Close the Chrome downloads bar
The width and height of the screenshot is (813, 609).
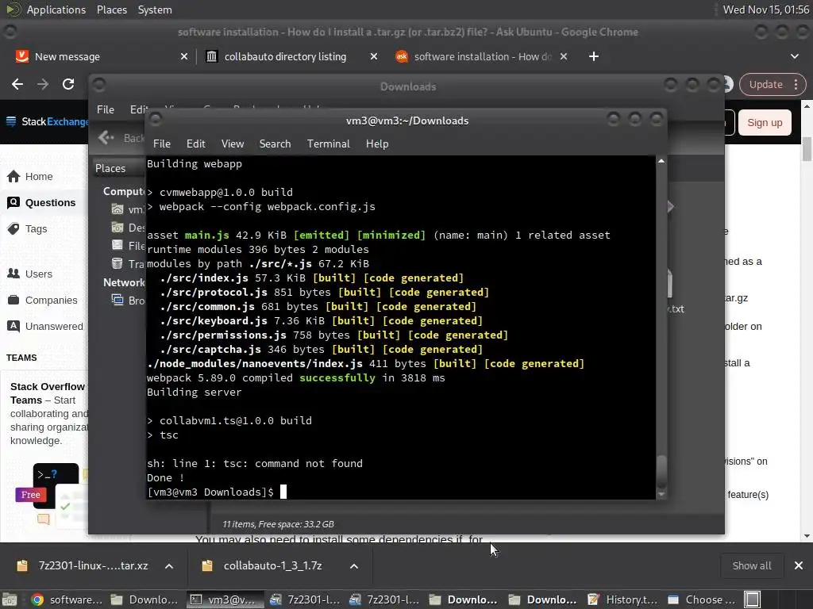tap(799, 566)
